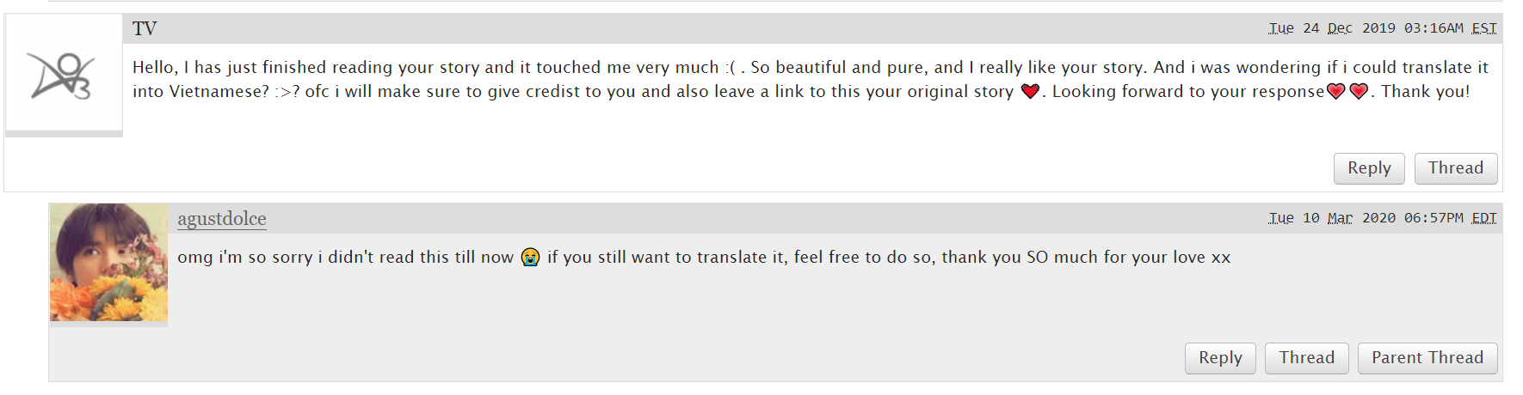Click first heart emoji after "your response"
This screenshot has height=395, width=1523.
(x=1335, y=91)
